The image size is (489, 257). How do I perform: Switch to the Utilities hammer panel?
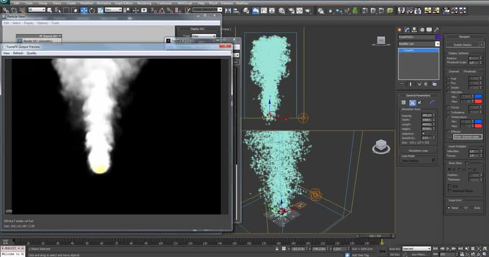[437, 29]
